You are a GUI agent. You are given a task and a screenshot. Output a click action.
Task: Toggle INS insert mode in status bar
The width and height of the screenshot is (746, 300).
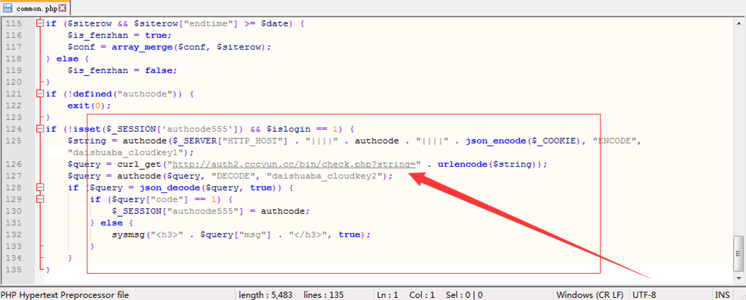(722, 294)
